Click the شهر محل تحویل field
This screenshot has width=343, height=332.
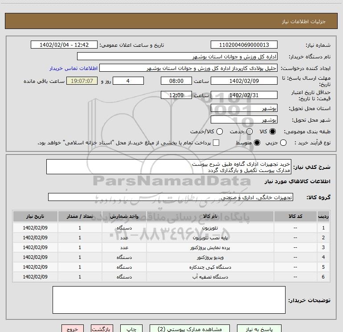244,120
